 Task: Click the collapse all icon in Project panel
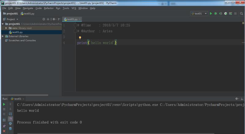48,19
